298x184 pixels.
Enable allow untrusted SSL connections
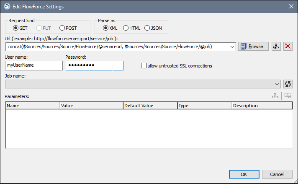click(144, 66)
